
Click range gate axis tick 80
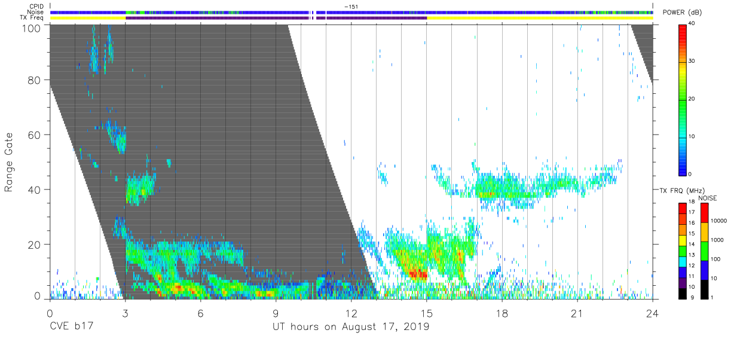click(34, 80)
